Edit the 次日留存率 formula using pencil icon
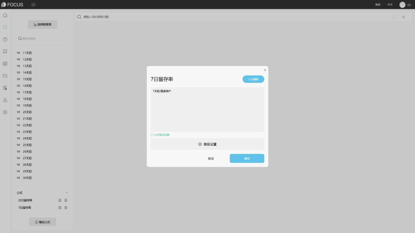The width and height of the screenshot is (415, 233). click(x=60, y=200)
